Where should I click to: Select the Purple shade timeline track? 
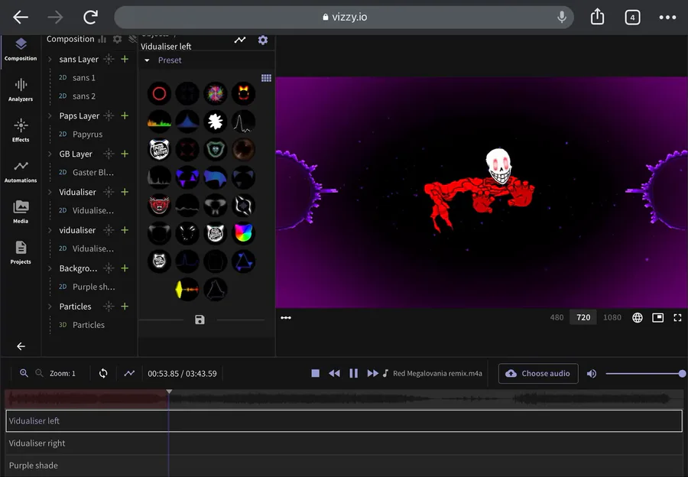point(344,466)
